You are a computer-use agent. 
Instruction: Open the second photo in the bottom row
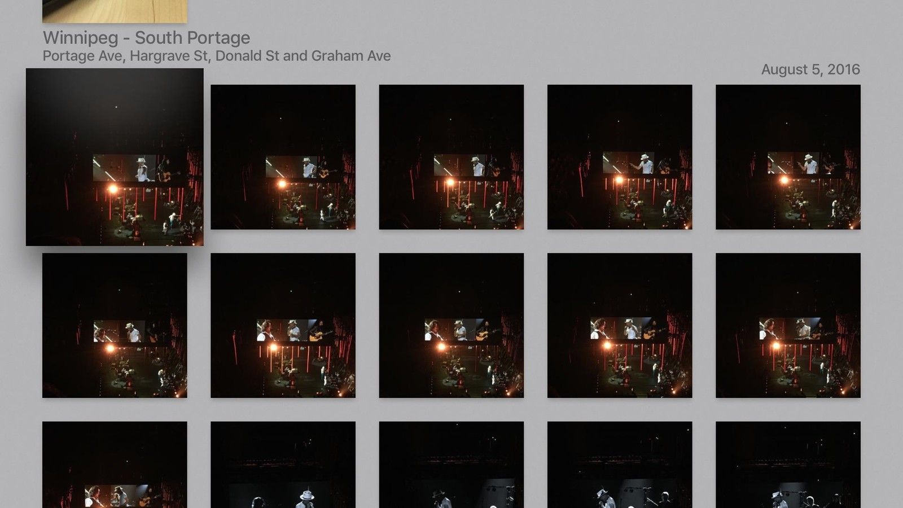click(283, 465)
